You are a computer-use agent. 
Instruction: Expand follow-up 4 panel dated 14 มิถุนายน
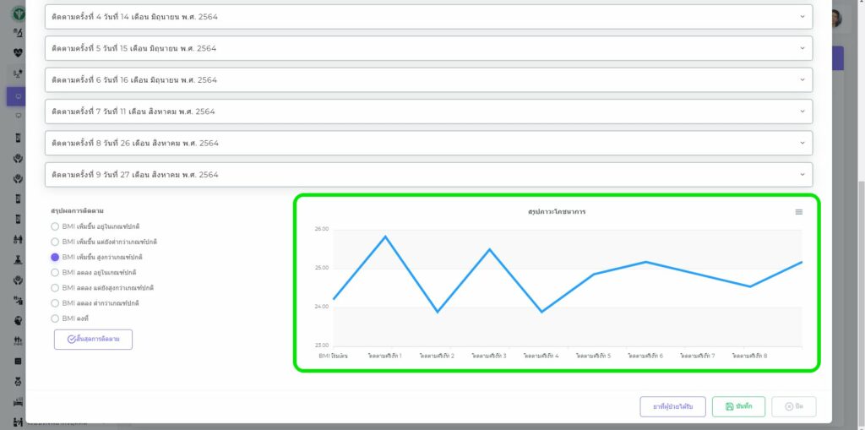428,17
